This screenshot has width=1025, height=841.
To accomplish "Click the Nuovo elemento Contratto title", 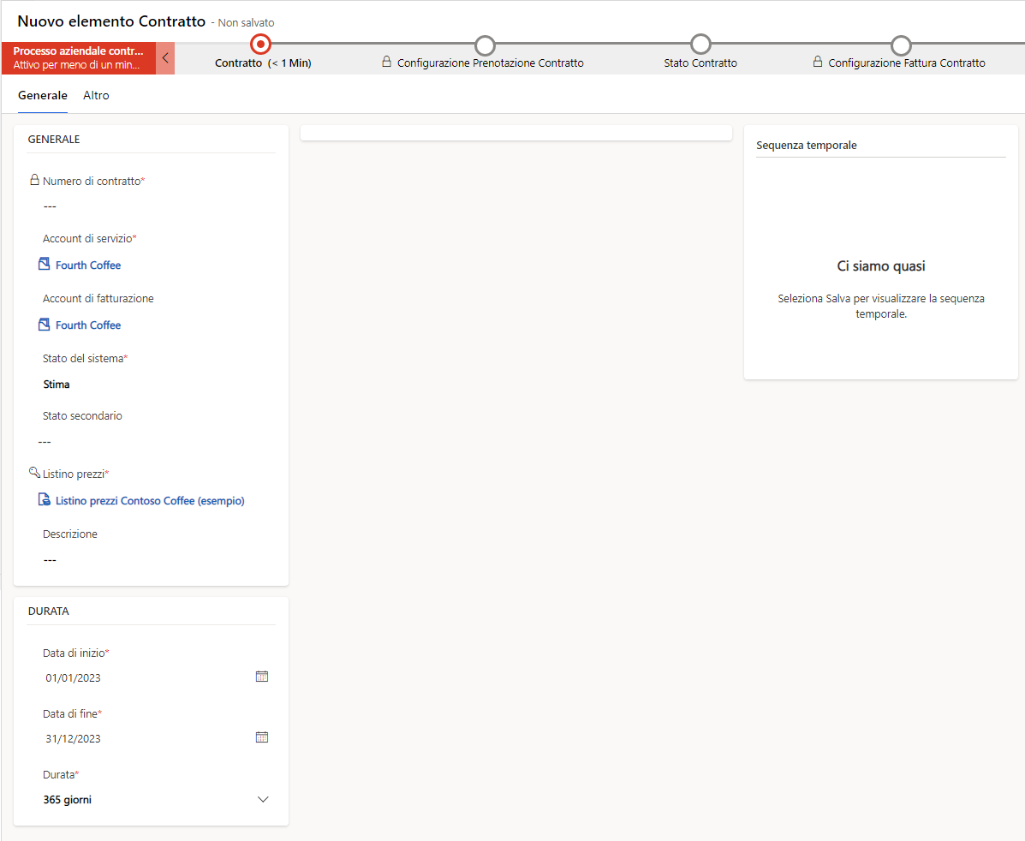I will tap(111, 21).
